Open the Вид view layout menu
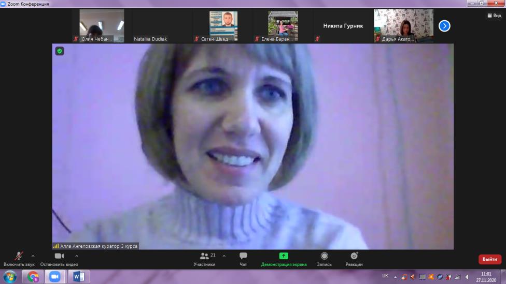This screenshot has width=506, height=284. coord(495,16)
